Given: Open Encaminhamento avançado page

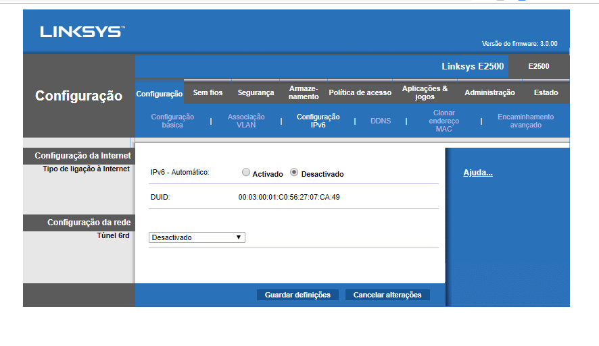Looking at the screenshot, I should 525,121.
